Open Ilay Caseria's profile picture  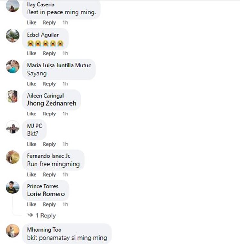pyautogui.click(x=12, y=6)
